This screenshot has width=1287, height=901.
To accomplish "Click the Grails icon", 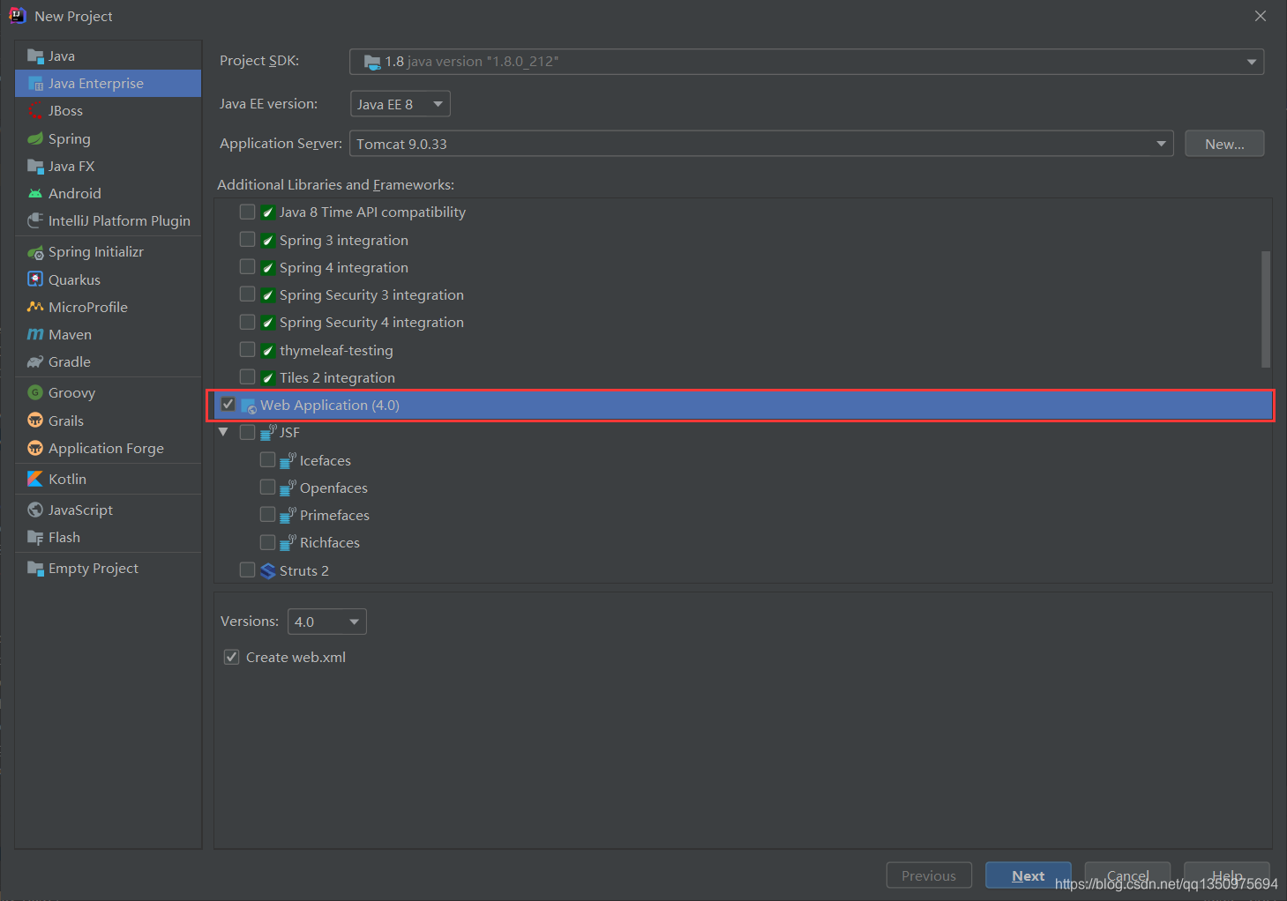I will [x=35, y=421].
